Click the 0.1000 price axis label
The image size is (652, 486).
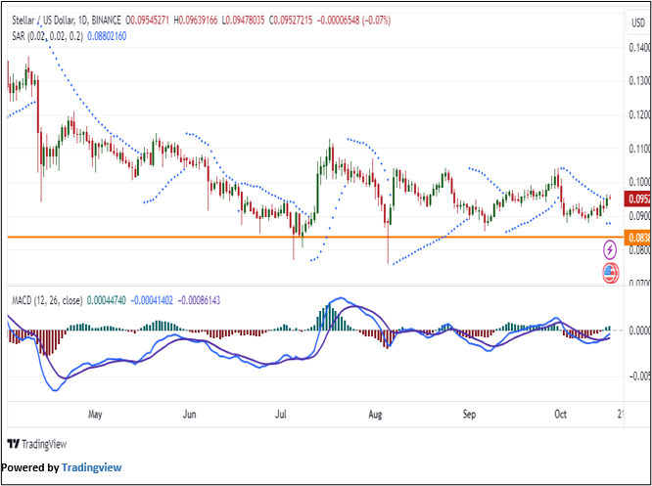[639, 182]
